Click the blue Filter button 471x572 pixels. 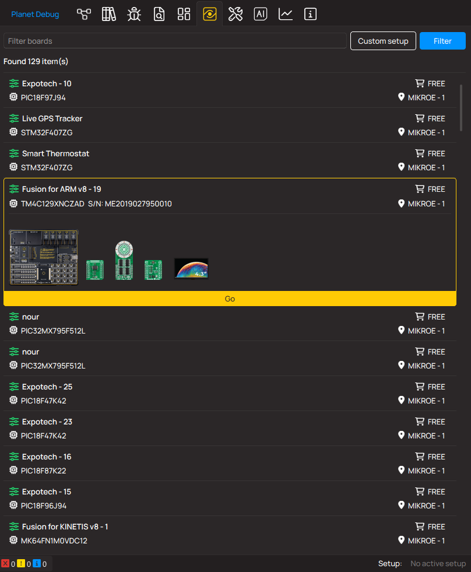pos(442,41)
